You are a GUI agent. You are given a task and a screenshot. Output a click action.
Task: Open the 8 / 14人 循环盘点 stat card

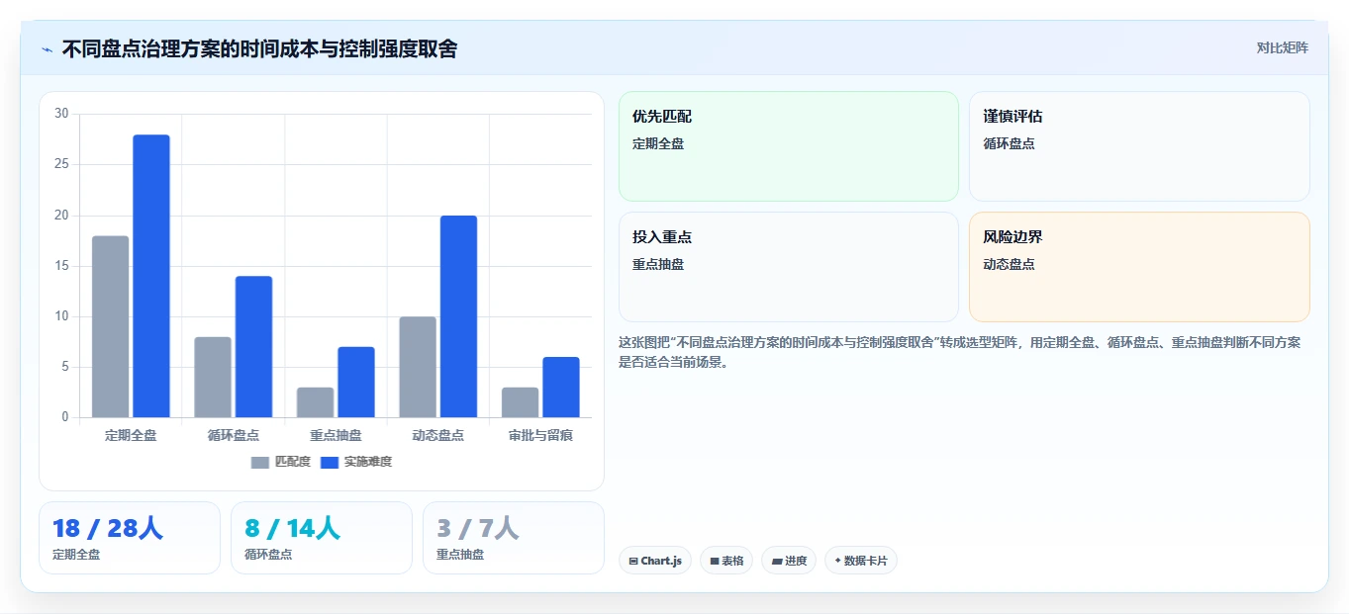click(x=322, y=538)
